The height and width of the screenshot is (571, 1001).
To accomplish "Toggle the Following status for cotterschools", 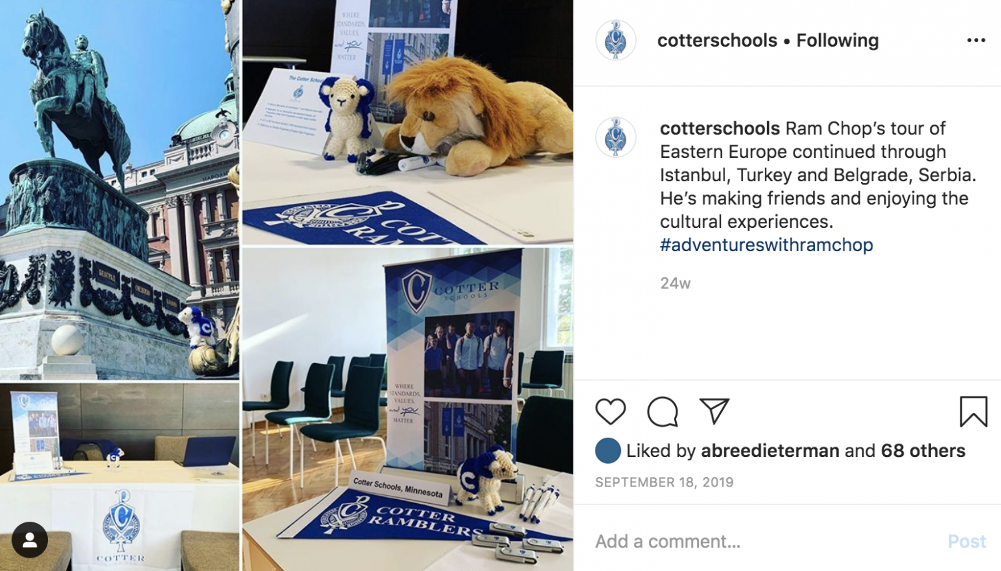I will [837, 41].
